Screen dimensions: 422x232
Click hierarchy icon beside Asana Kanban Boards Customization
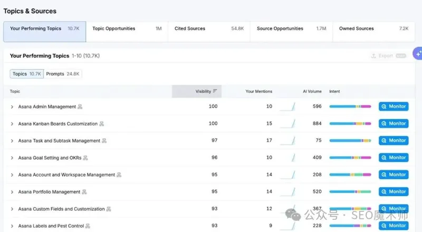point(101,124)
